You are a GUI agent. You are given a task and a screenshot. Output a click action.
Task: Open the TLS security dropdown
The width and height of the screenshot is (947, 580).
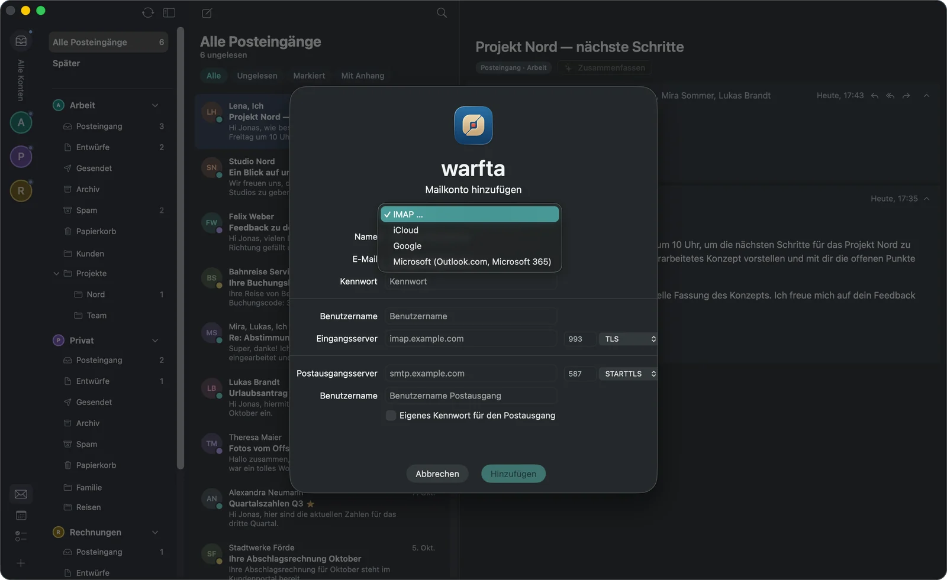pyautogui.click(x=628, y=339)
